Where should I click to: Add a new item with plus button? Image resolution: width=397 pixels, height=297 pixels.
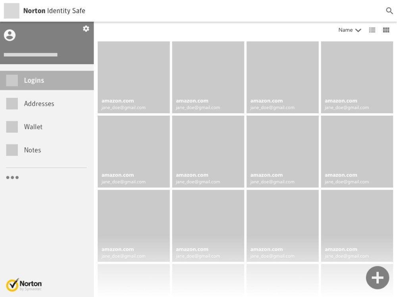377,278
